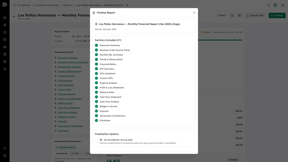Screen dimensions: 288x162
Task: Toggle dark mode moon icon
Action: click(283, 5)
